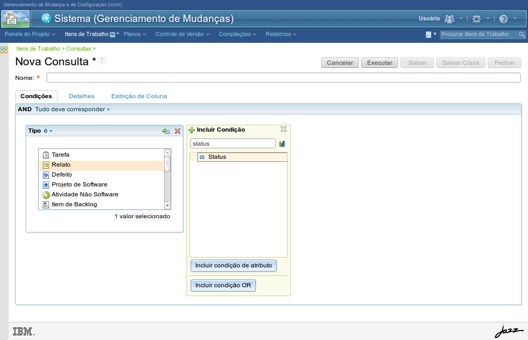Click into the Nome input field
Viewport: 528px width, 340px height.
[284, 78]
